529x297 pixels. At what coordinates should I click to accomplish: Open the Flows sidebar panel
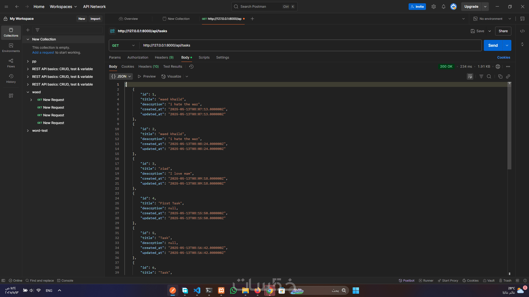tap(11, 63)
